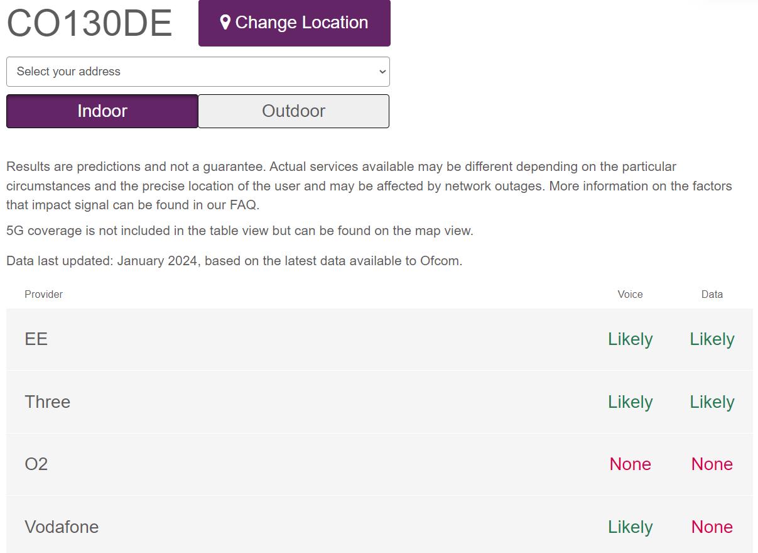Screen dimensions: 758x553
Task: Select the EE provider row
Action: click(x=379, y=339)
